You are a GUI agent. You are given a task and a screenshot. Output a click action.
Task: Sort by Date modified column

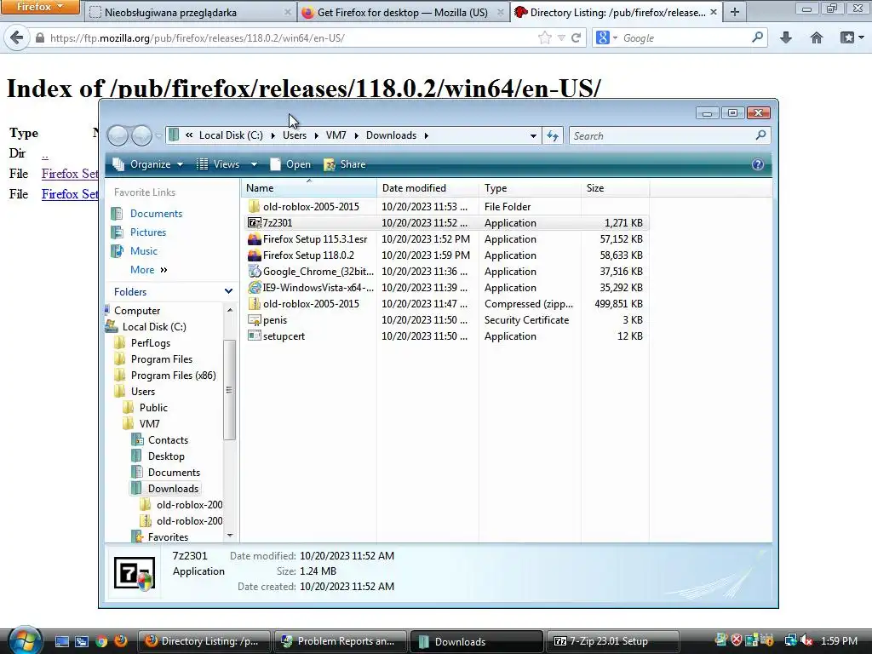(427, 188)
